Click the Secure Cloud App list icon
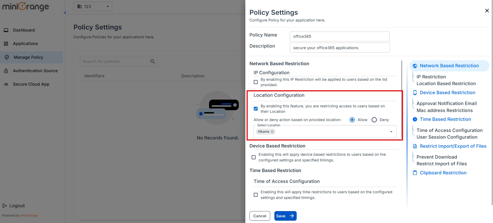Screen dimensions: 493x223 point(6,84)
